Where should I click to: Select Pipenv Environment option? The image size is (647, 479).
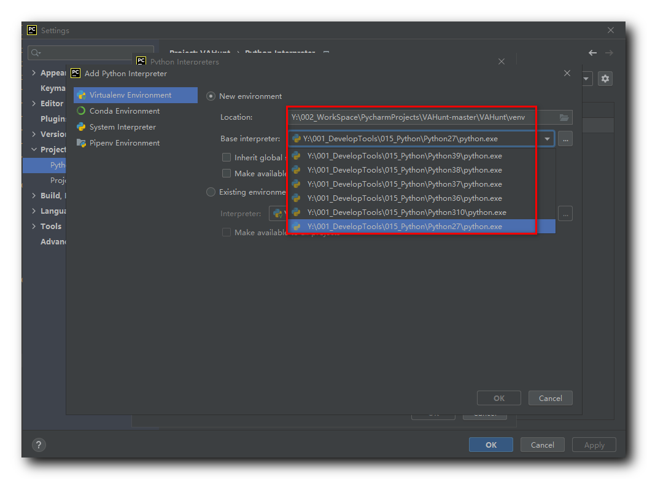tap(124, 143)
